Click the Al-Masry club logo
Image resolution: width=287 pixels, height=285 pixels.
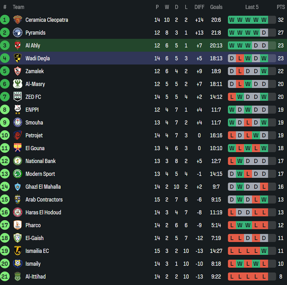[17, 84]
